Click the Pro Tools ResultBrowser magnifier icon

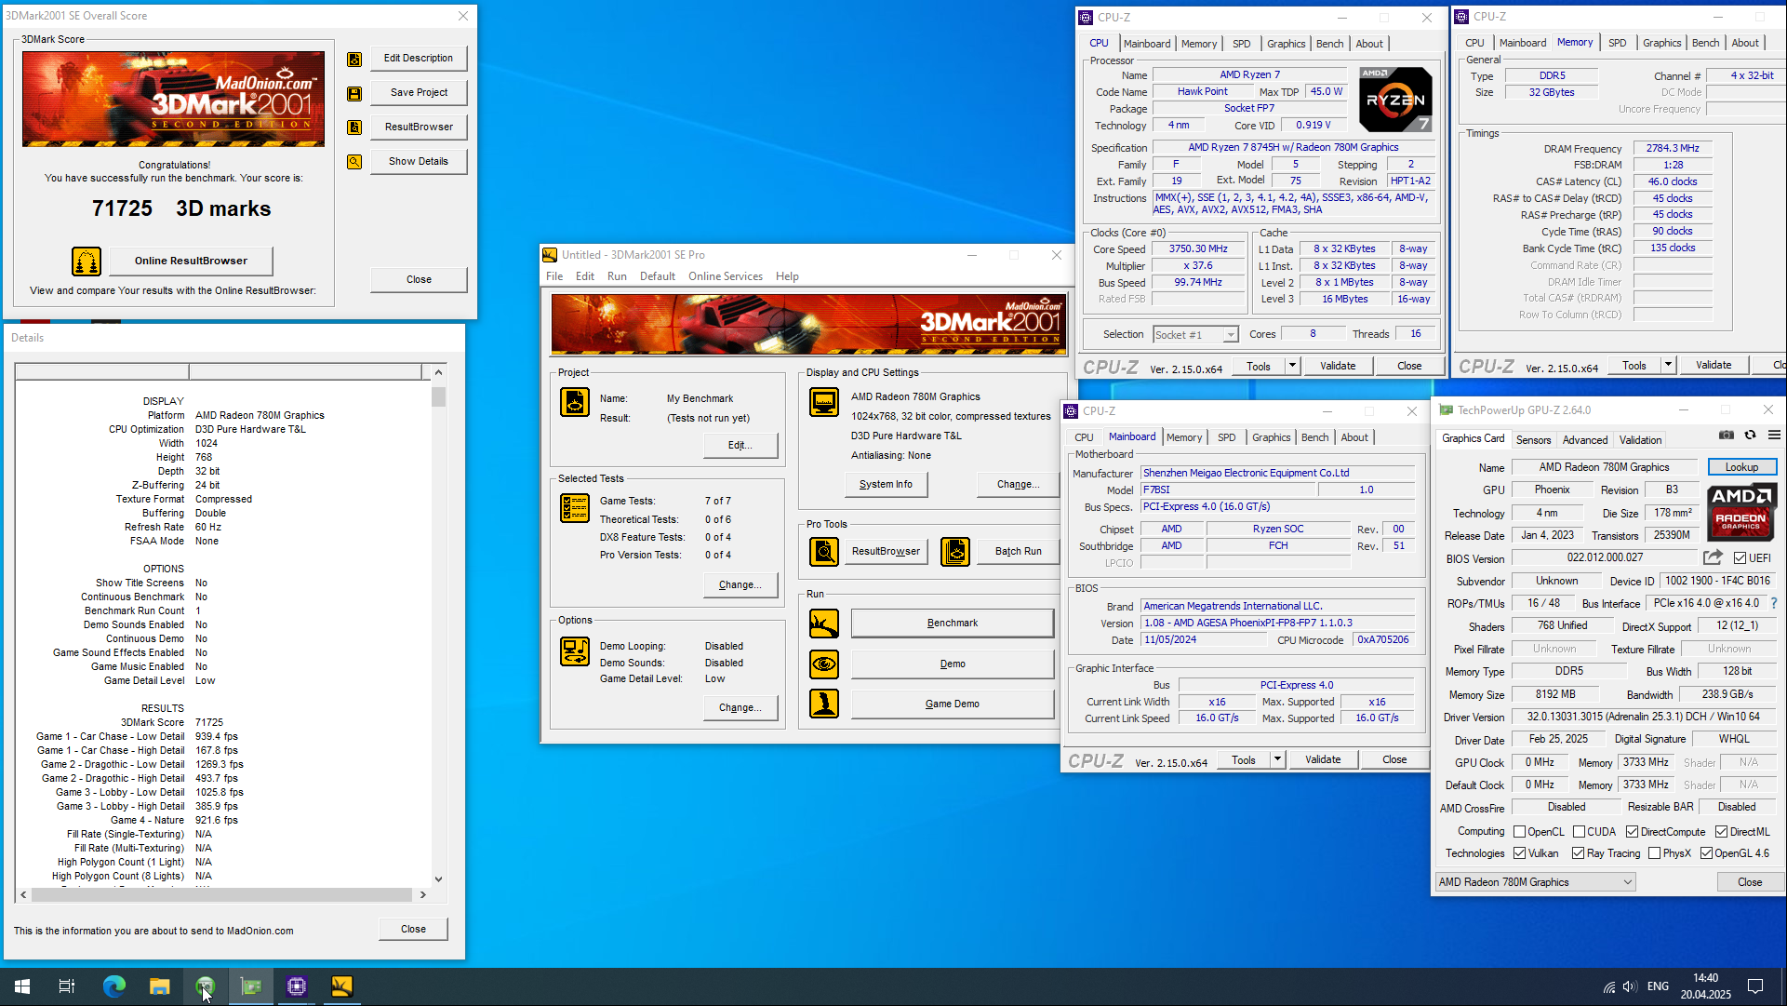[x=824, y=552]
